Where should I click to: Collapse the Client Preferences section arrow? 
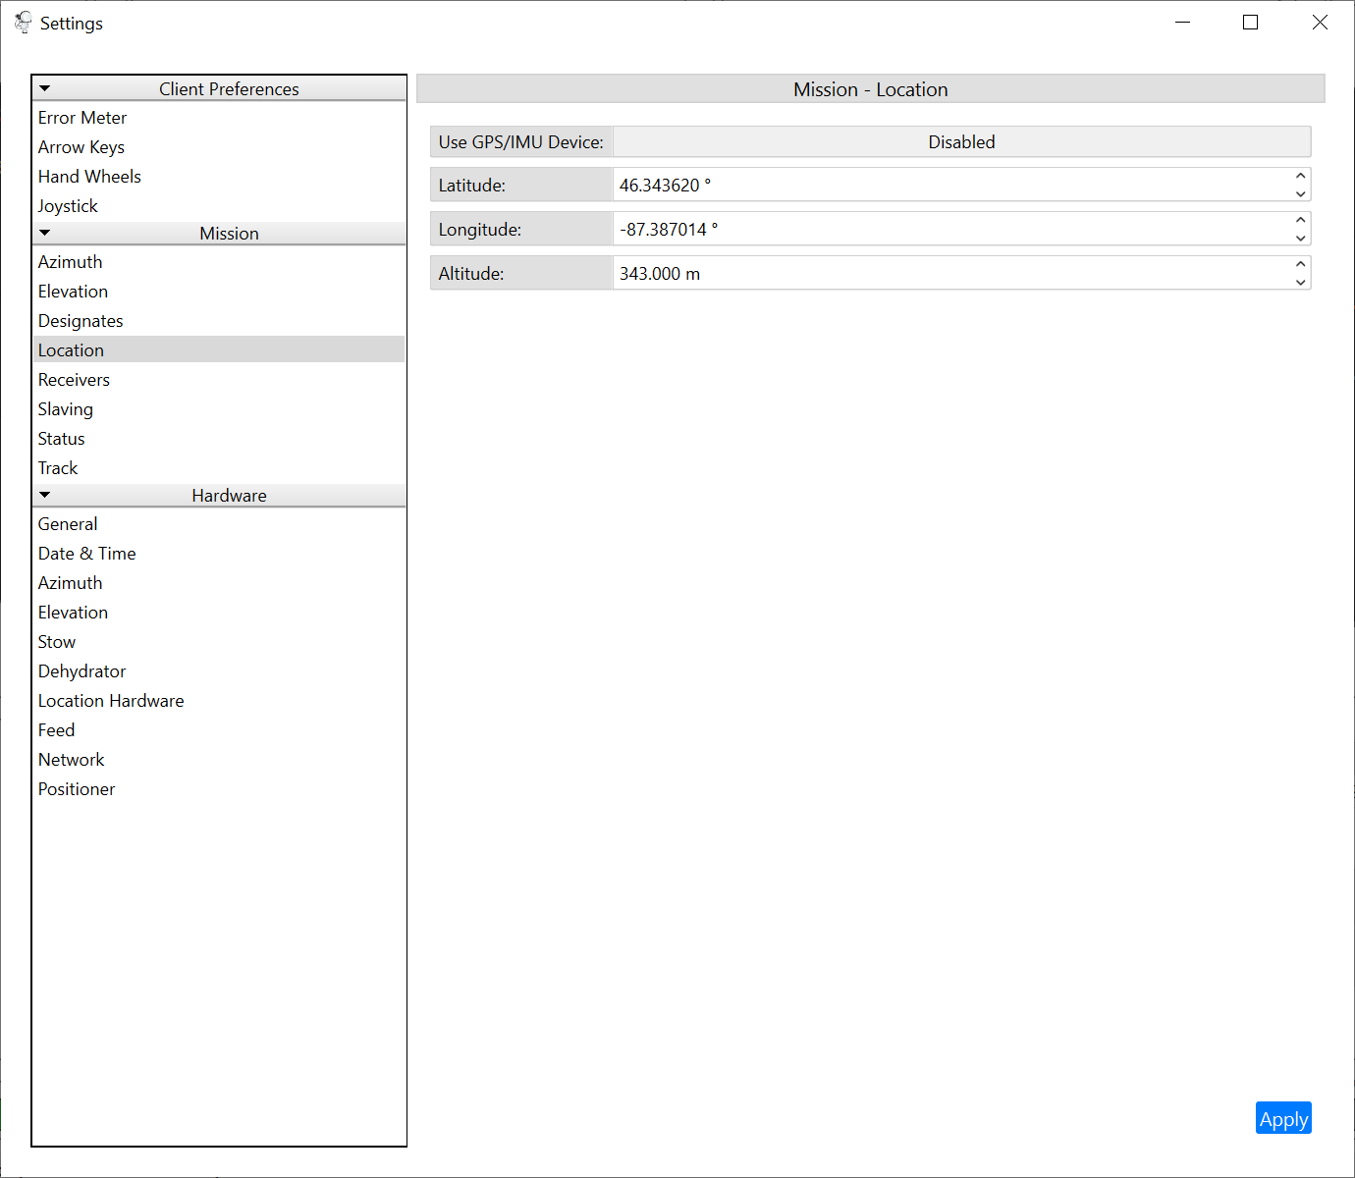click(x=44, y=88)
